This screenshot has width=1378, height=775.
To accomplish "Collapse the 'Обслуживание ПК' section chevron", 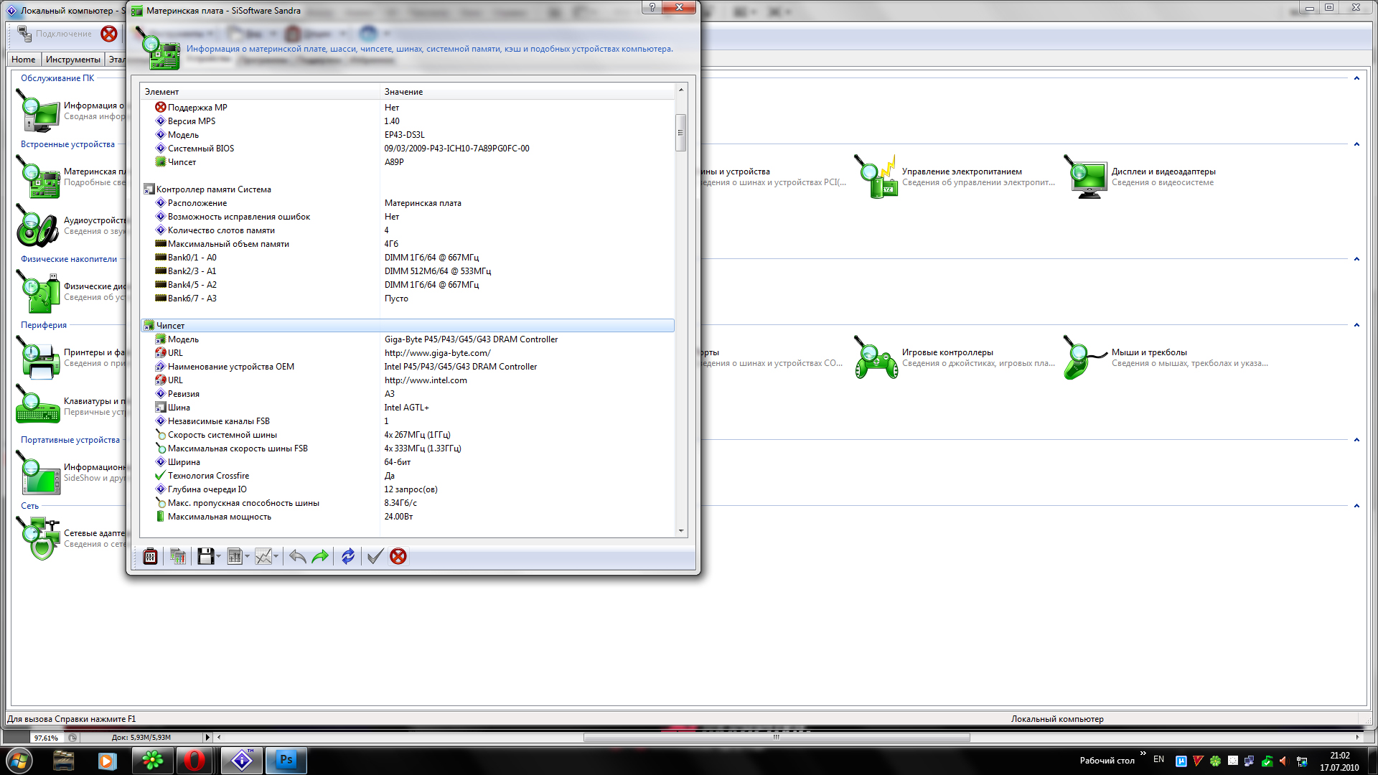I will (1356, 78).
